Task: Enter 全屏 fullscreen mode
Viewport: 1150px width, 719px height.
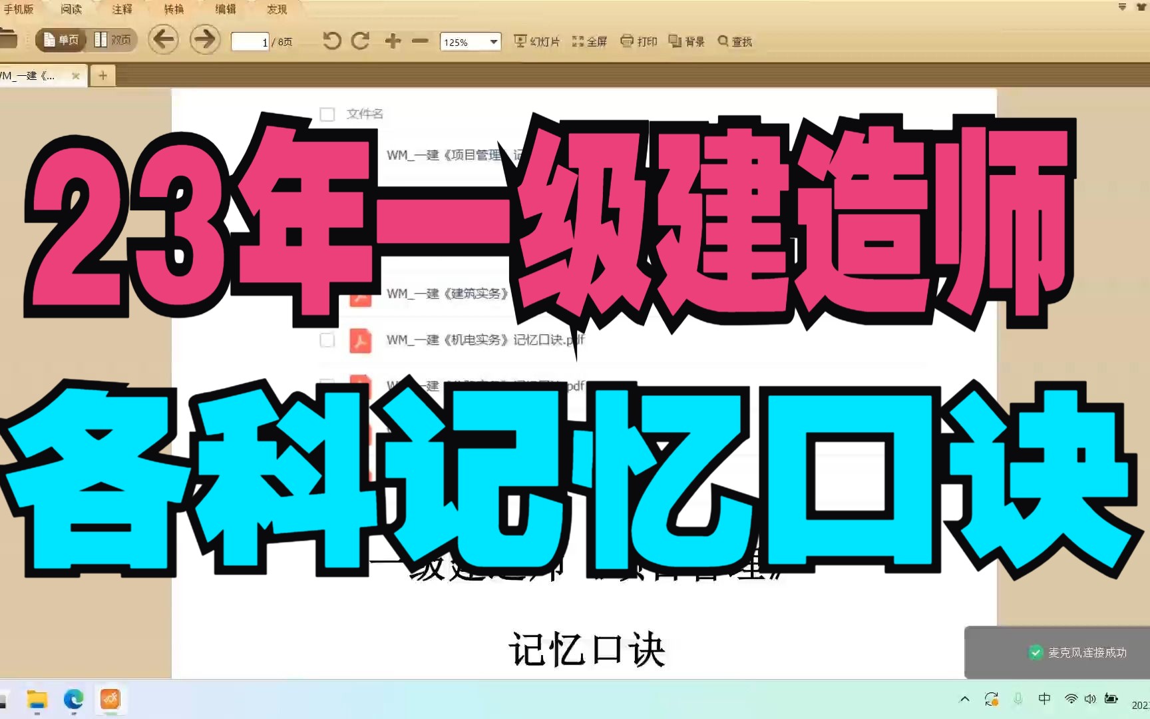Action: (x=590, y=41)
